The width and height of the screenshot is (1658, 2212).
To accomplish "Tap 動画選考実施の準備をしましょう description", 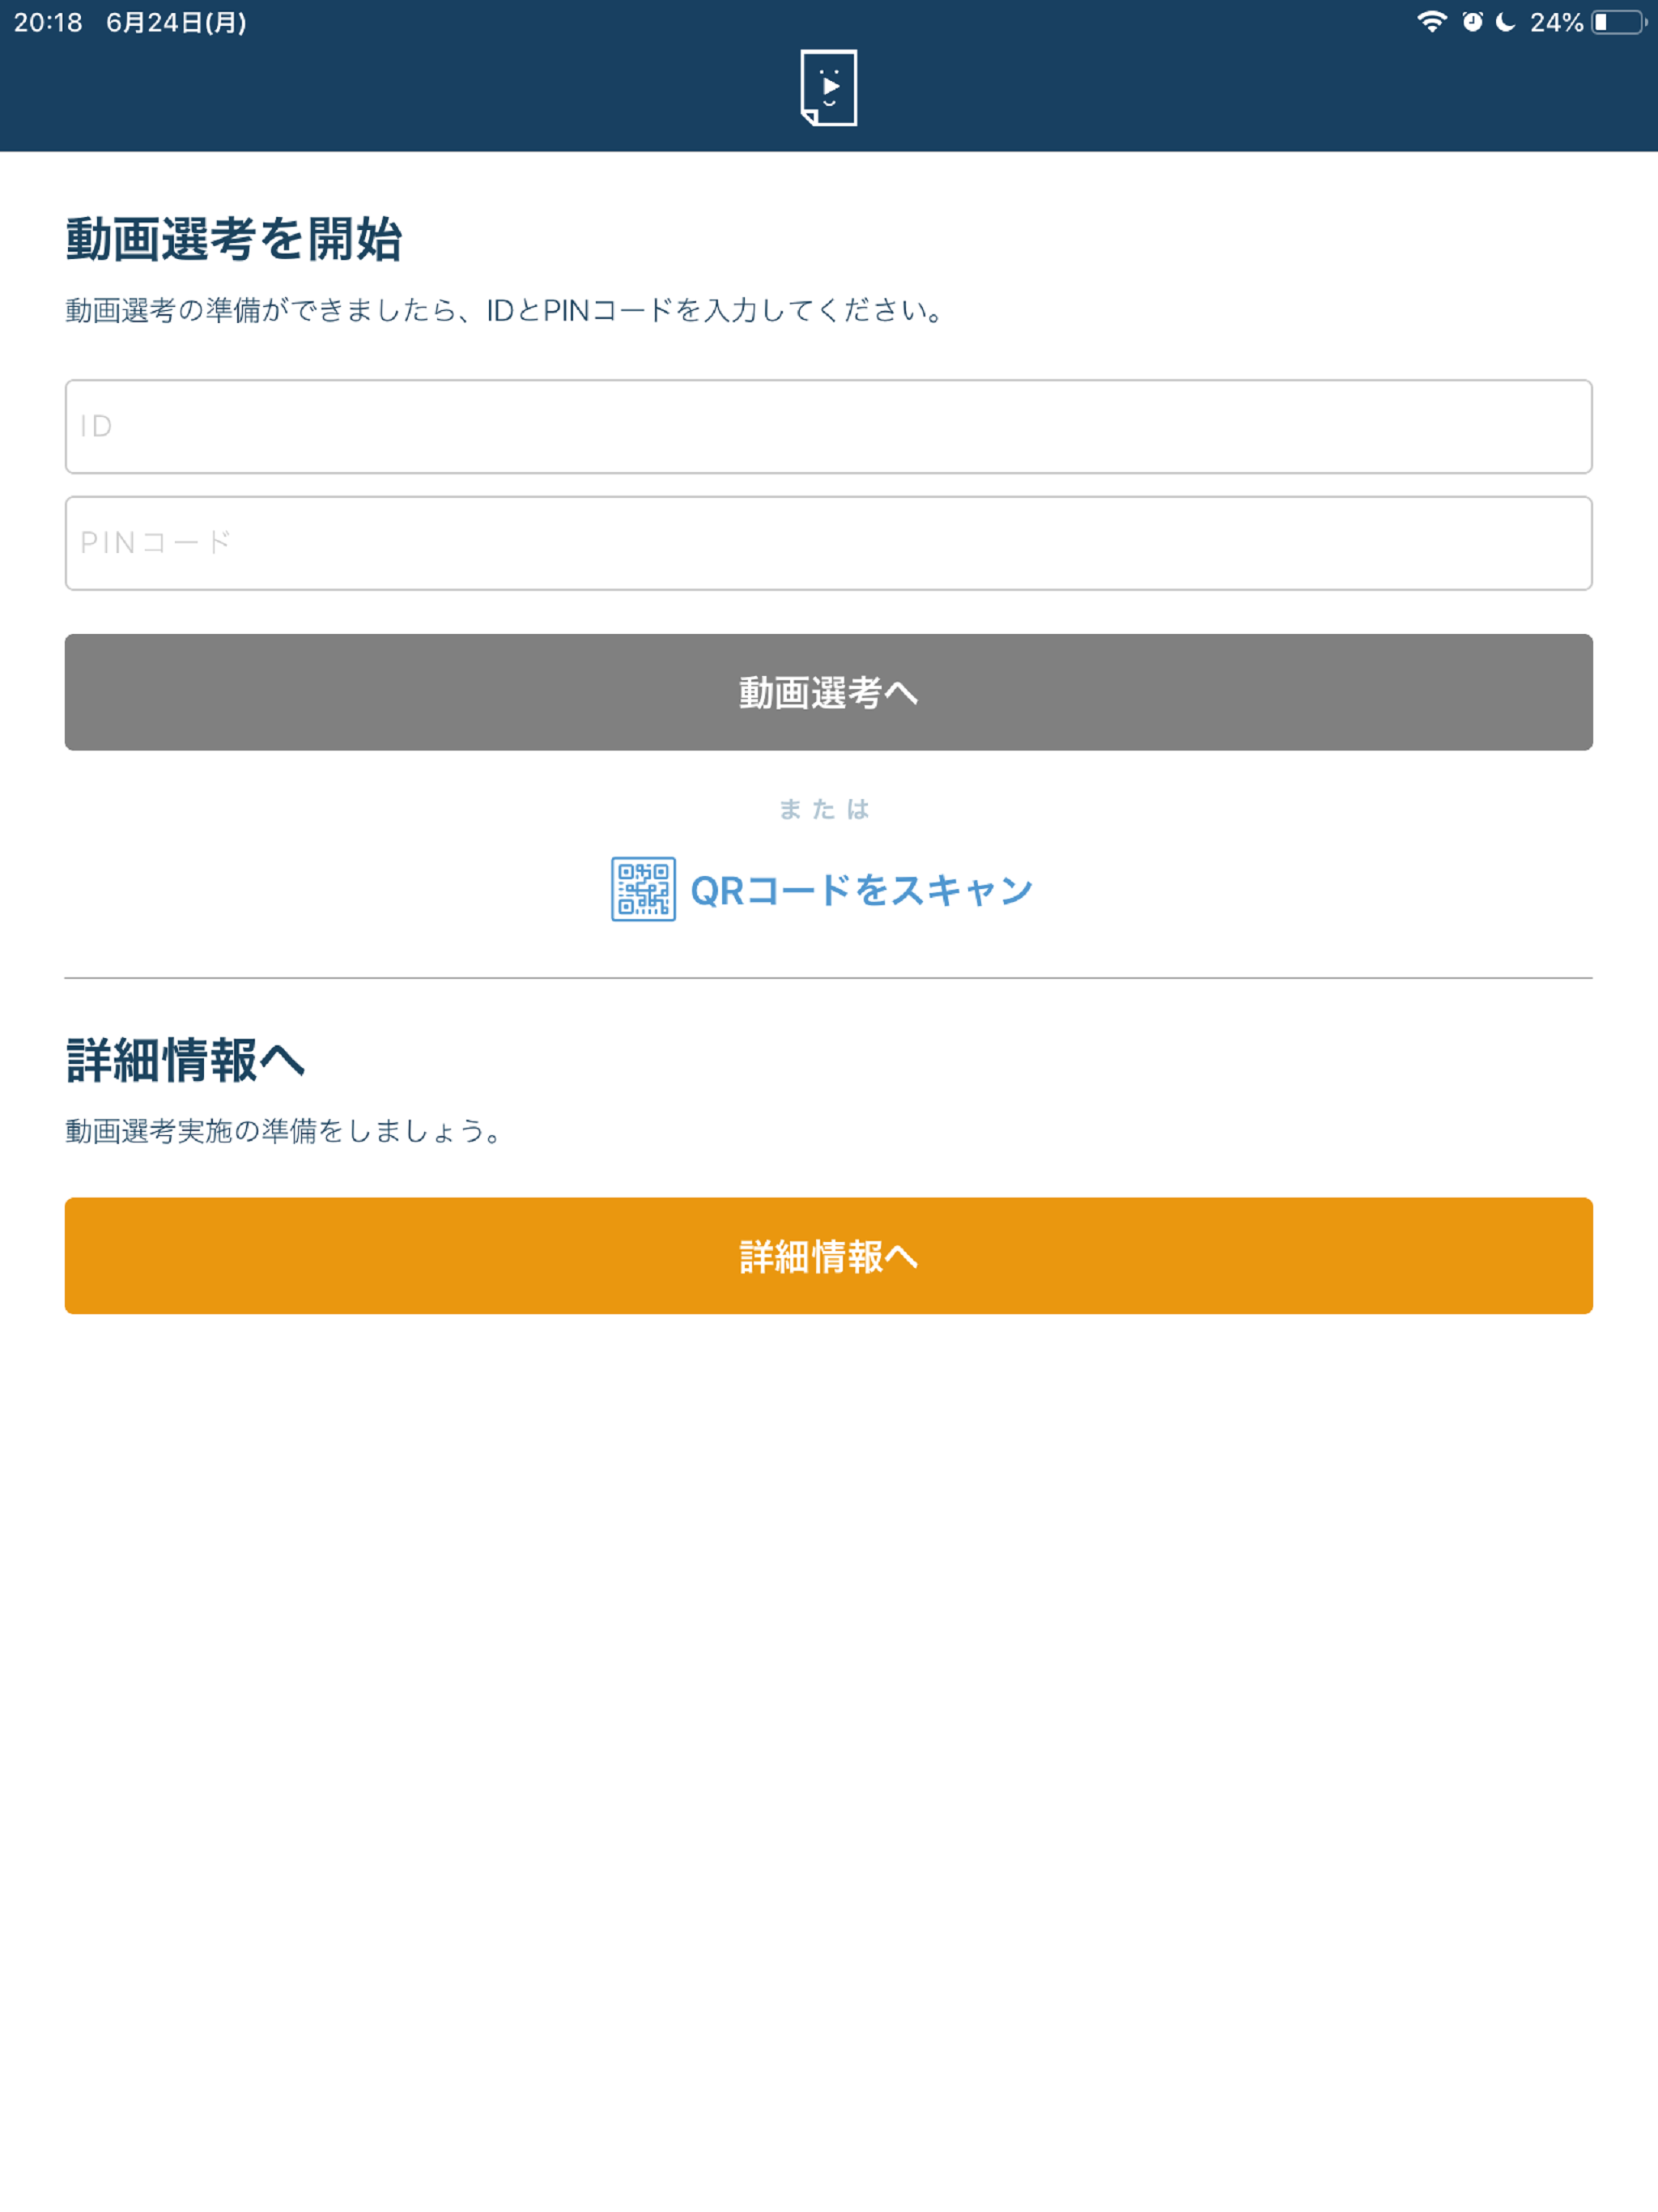I will click(x=284, y=1131).
